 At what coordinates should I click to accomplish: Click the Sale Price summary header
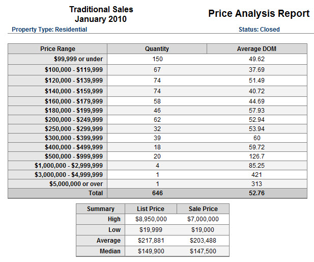(203, 209)
